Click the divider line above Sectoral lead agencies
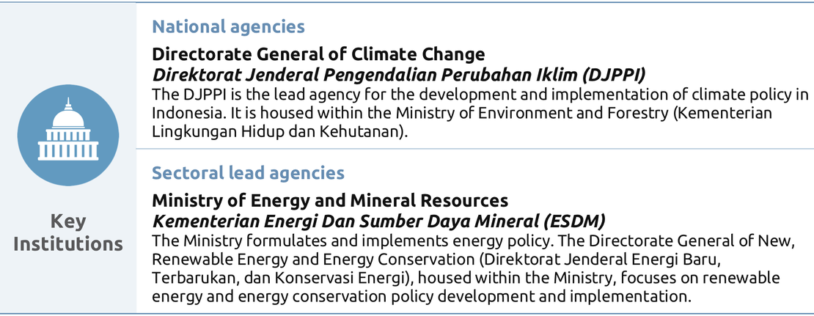This screenshot has width=814, height=316. tap(475, 150)
